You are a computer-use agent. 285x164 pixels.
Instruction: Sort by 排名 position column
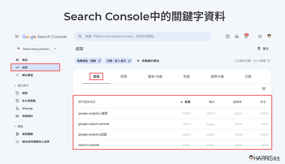point(263,102)
